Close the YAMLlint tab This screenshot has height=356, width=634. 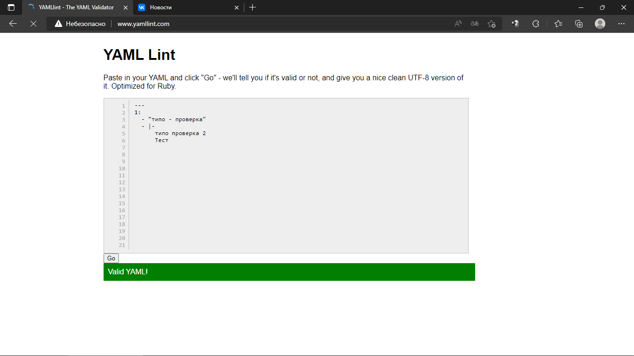click(125, 7)
